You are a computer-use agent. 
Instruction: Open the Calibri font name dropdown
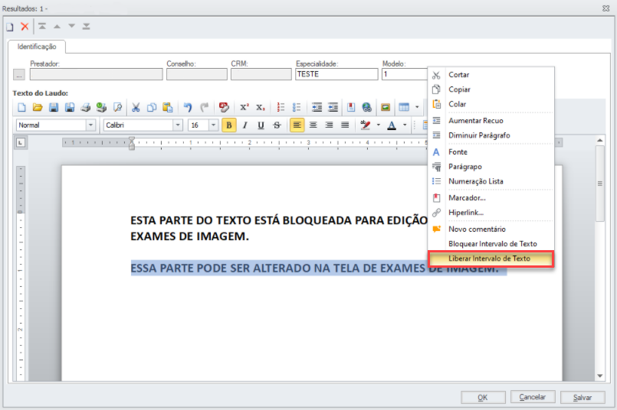[x=178, y=125]
